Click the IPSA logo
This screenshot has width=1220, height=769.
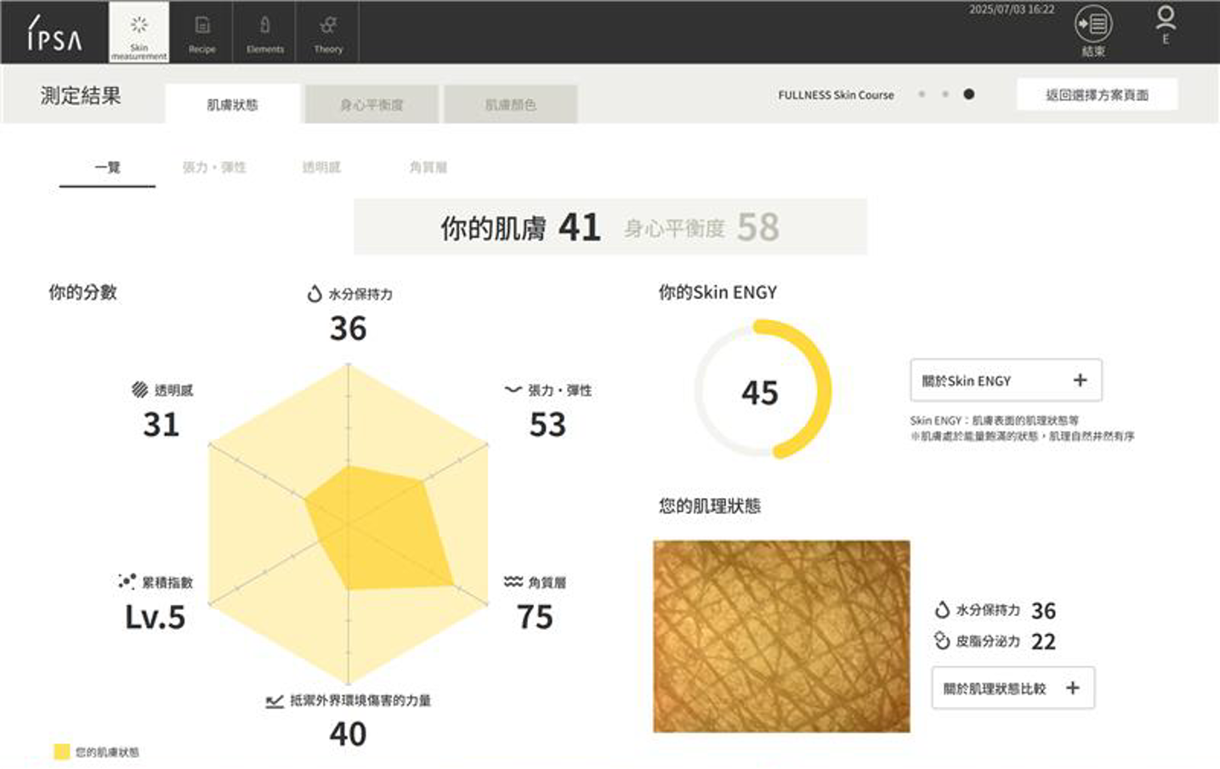coord(54,34)
